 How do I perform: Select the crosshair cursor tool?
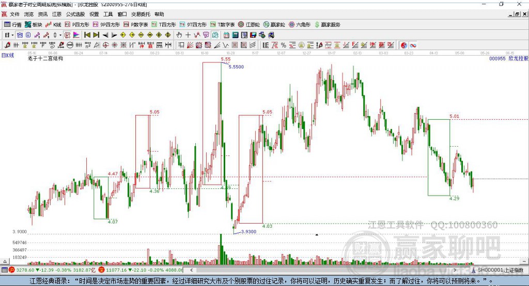[x=188, y=35]
